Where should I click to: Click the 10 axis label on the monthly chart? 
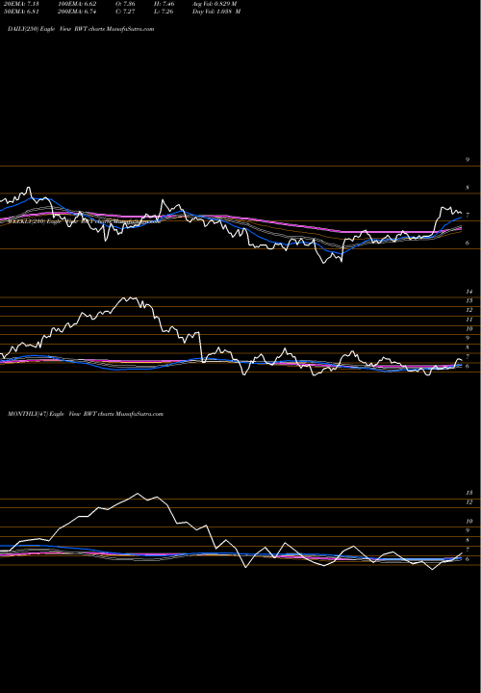point(469,521)
